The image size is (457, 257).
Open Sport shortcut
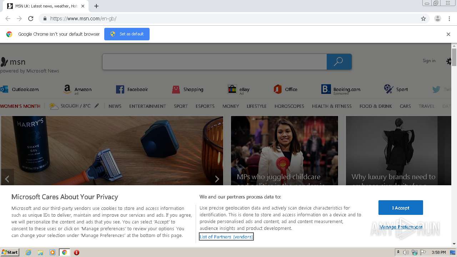pos(396,89)
